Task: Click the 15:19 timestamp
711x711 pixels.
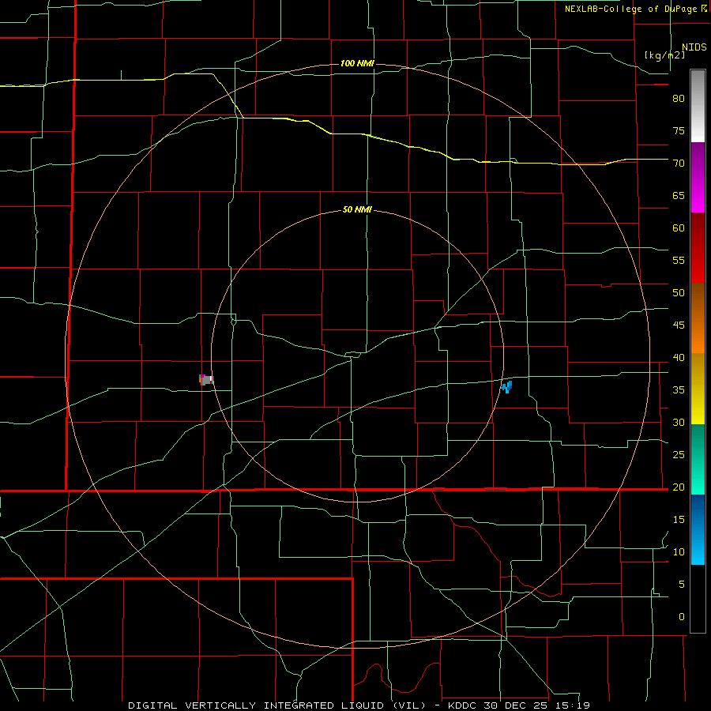Action: 572,705
